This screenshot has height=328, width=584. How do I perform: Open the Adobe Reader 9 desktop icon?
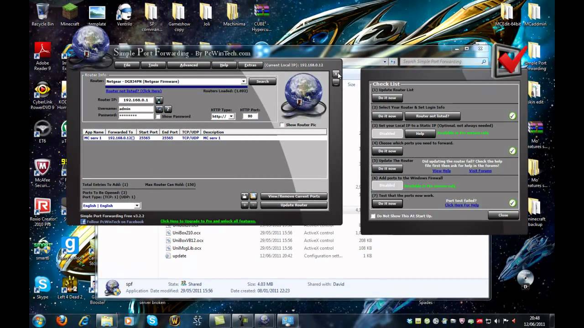click(x=42, y=57)
